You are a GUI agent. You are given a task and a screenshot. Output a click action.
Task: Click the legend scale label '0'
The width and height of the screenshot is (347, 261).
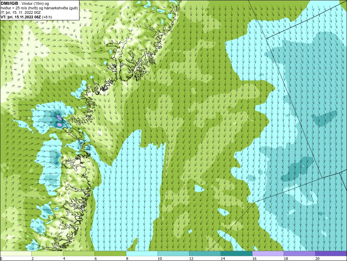pyautogui.click(x=1, y=259)
